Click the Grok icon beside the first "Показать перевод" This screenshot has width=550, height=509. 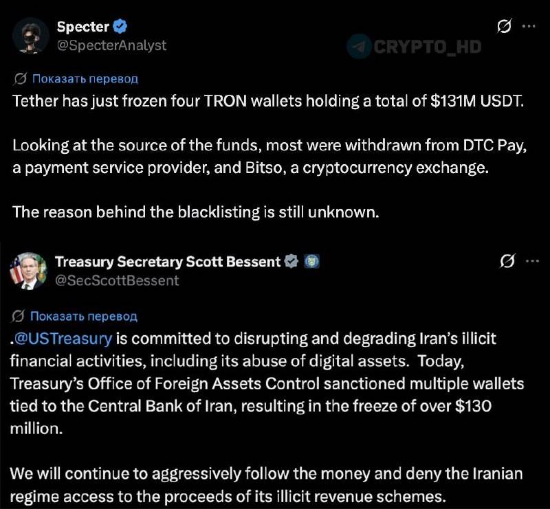20,78
